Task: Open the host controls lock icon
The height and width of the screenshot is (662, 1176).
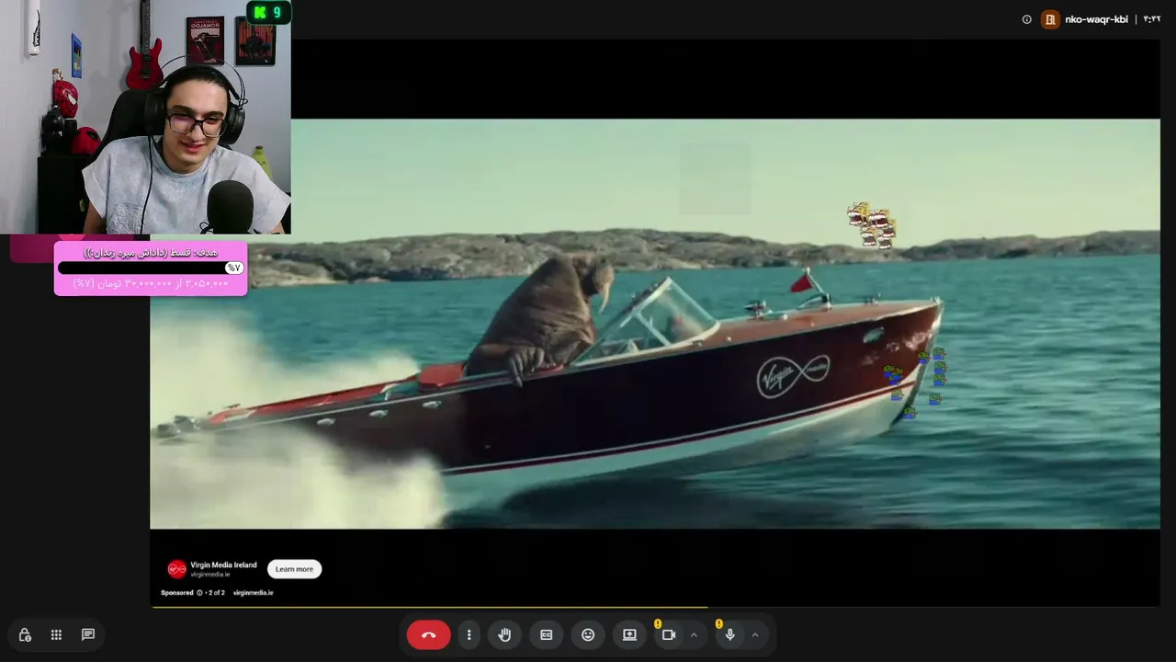Action: [x=25, y=634]
